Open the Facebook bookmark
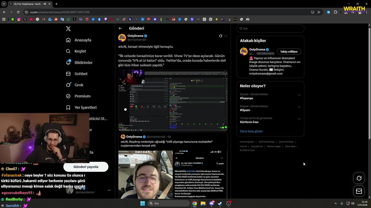 (99, 19)
